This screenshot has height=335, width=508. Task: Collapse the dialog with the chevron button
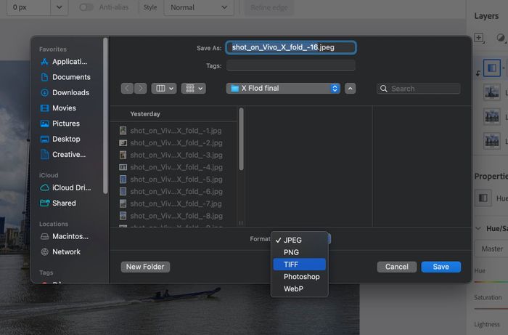pyautogui.click(x=351, y=88)
